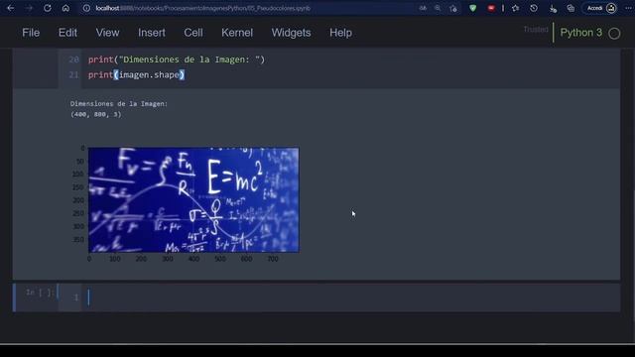Reload the page with the refresh icon
This screenshot has height=357, width=635.
(x=48, y=8)
